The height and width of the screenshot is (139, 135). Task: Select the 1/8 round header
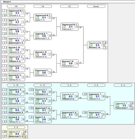tap(16, 6)
